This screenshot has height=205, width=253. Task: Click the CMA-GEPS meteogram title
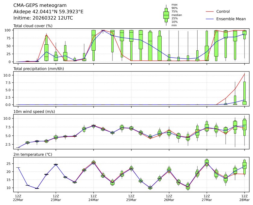click(x=40, y=5)
